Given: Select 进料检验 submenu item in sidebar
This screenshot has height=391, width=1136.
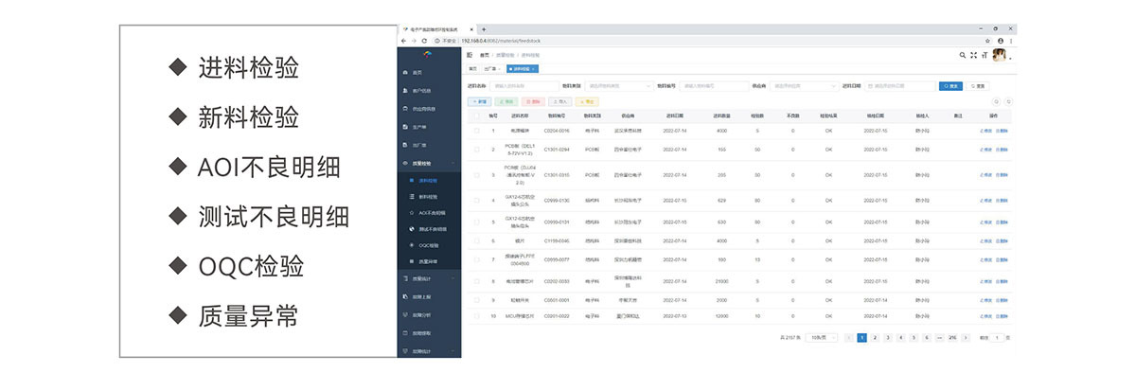Looking at the screenshot, I should coord(428,180).
